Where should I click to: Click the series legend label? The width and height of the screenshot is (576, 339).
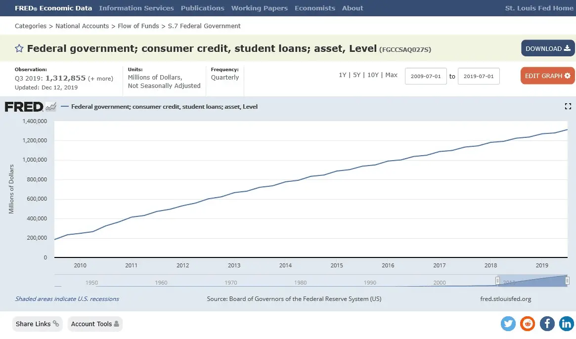[164, 107]
